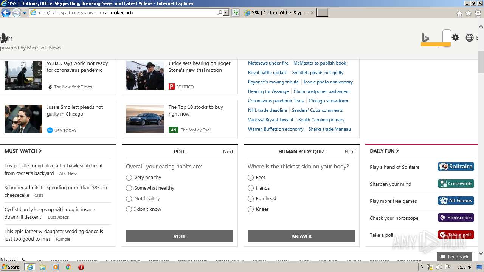The height and width of the screenshot is (272, 484).
Task: Select the MSN Outlook Office browser tab
Action: pyautogui.click(x=279, y=12)
